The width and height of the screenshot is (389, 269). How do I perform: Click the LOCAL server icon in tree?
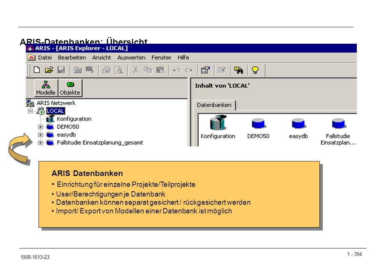(x=40, y=111)
